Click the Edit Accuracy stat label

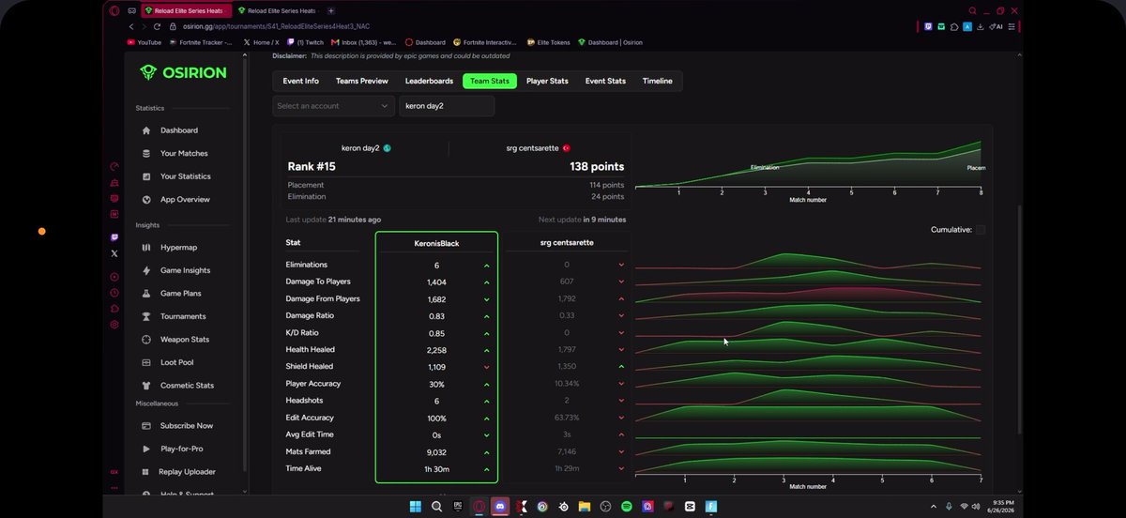coord(310,418)
